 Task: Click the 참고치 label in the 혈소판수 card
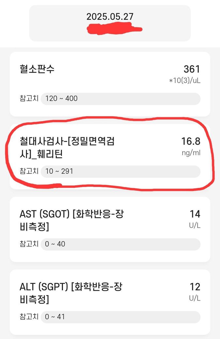(x=29, y=98)
